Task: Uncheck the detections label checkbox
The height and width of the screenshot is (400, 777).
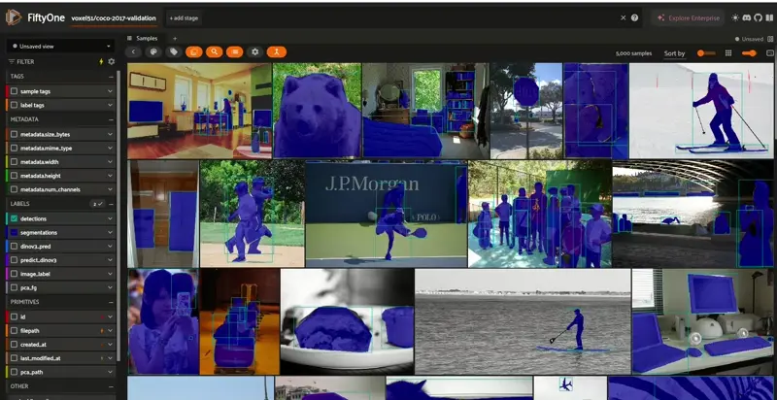Action: pos(14,218)
